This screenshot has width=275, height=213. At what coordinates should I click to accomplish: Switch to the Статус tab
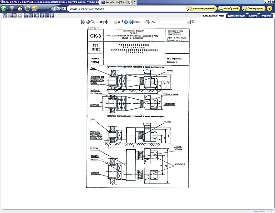pyautogui.click(x=253, y=15)
